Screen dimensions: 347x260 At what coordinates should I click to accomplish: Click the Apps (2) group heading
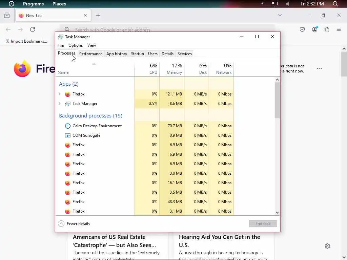tap(68, 84)
